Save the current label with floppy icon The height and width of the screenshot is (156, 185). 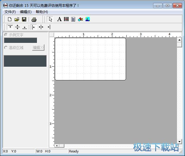pos(24,19)
